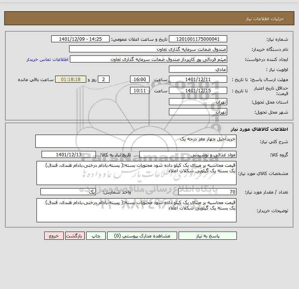Click the buyer organization name field
This screenshot has height=289, width=299.
click(x=148, y=49)
